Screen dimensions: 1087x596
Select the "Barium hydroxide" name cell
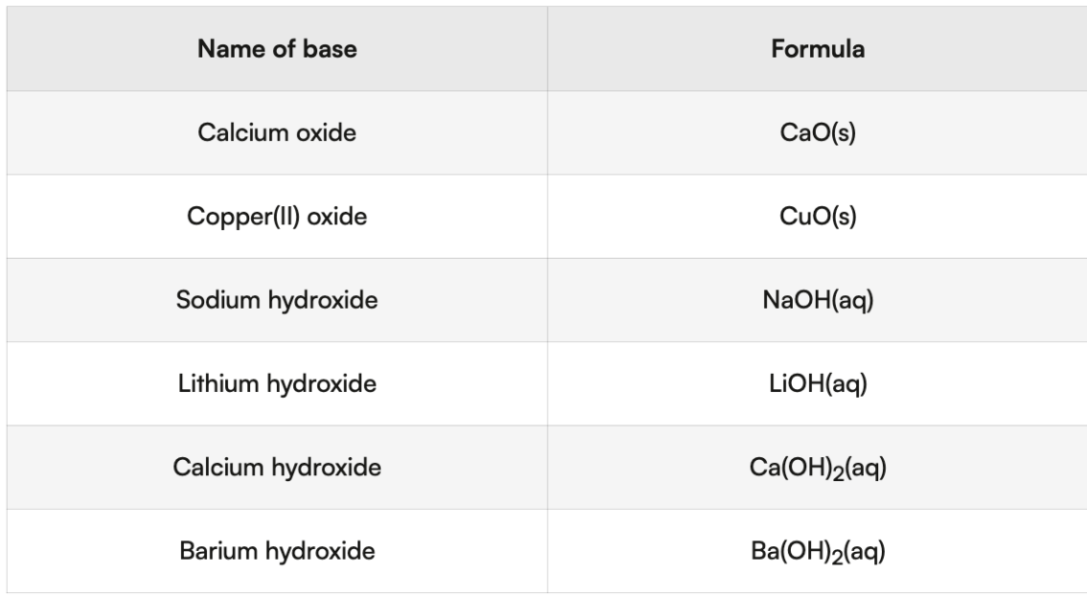point(277,551)
